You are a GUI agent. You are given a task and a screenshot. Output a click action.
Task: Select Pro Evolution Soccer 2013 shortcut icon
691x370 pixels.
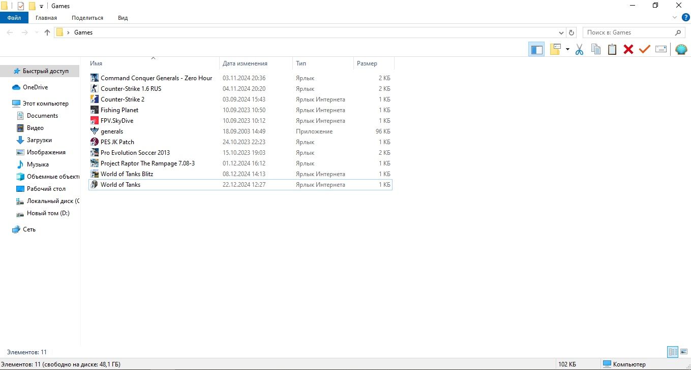click(94, 153)
